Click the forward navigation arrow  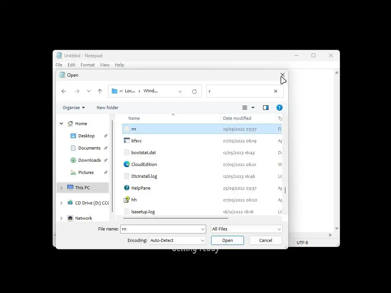[x=77, y=91]
